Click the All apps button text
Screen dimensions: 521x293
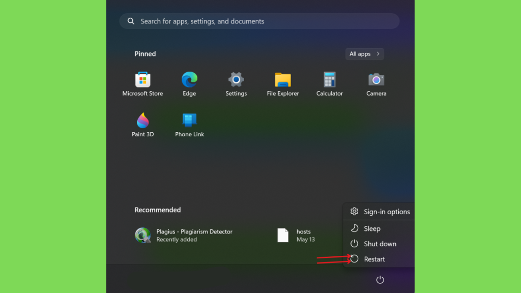(360, 54)
